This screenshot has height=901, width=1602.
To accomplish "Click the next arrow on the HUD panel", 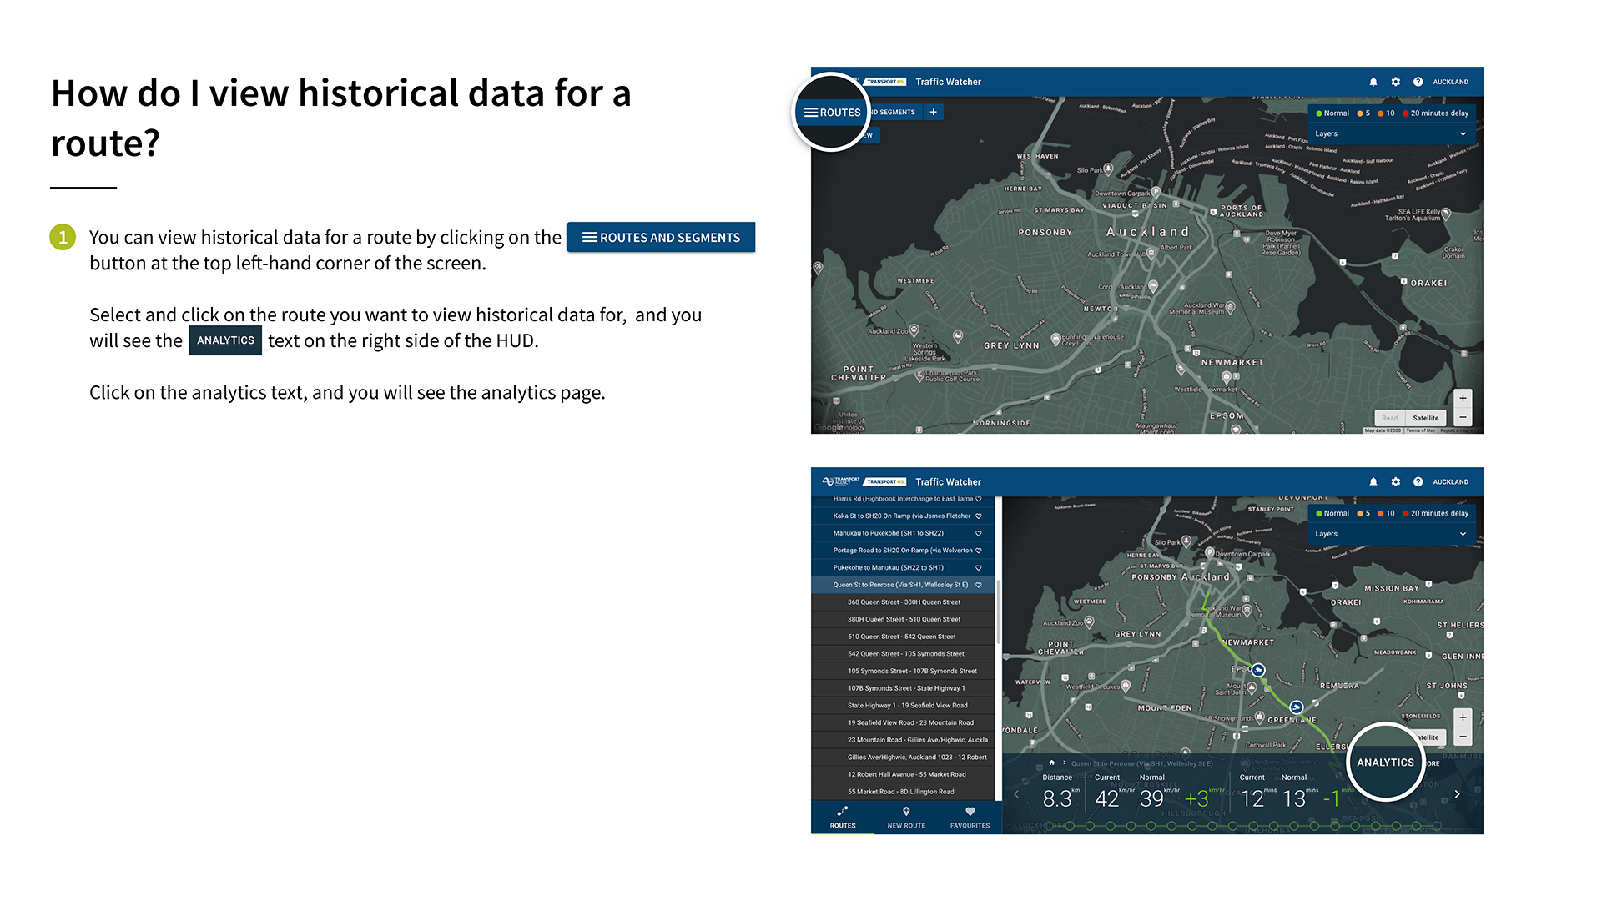I will (1458, 794).
